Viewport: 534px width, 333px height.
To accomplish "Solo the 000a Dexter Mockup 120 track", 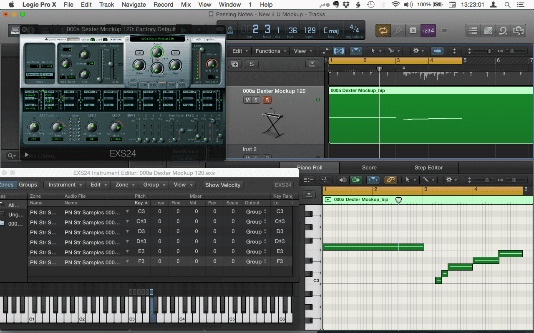I will point(256,100).
